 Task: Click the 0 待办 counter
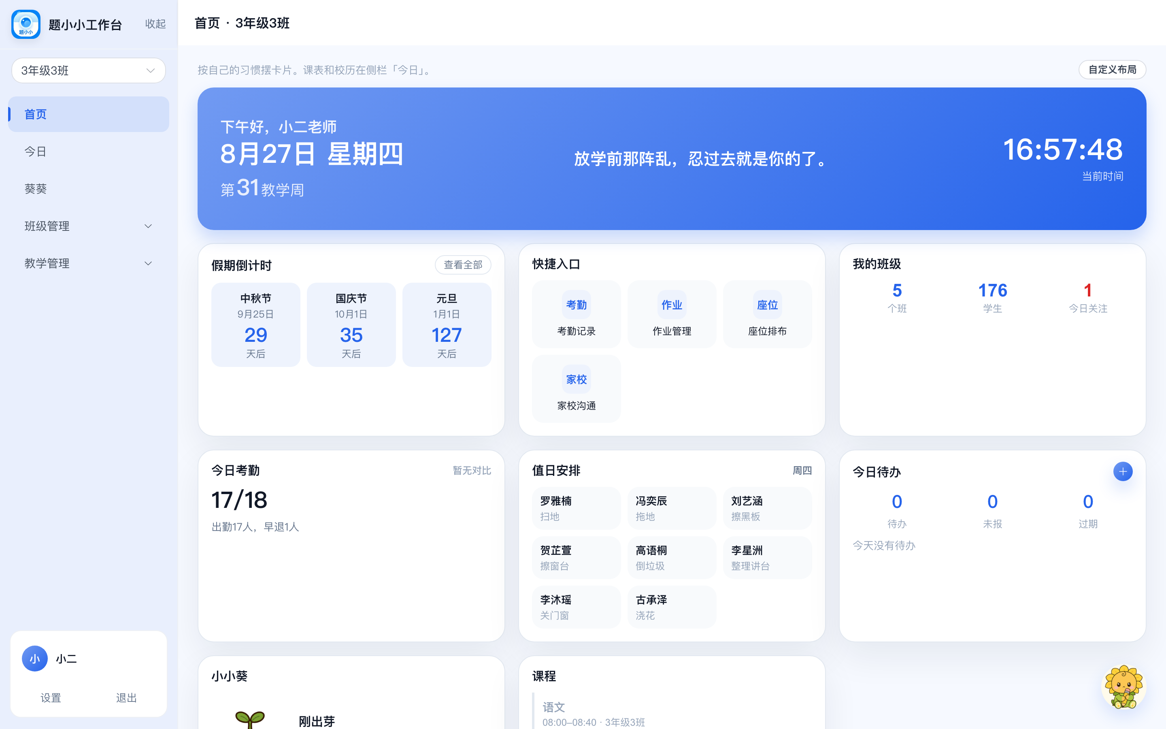point(897,511)
